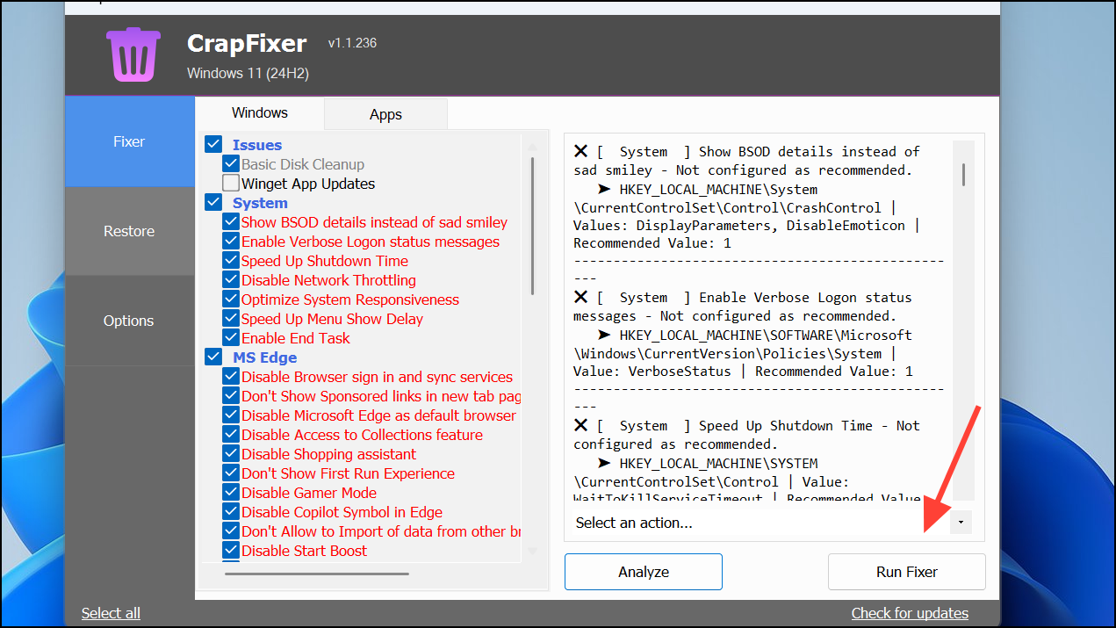Click the log panel vertical scrollbar

coord(963,175)
